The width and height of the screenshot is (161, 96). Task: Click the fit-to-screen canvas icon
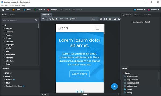pyautogui.click(x=53, y=19)
